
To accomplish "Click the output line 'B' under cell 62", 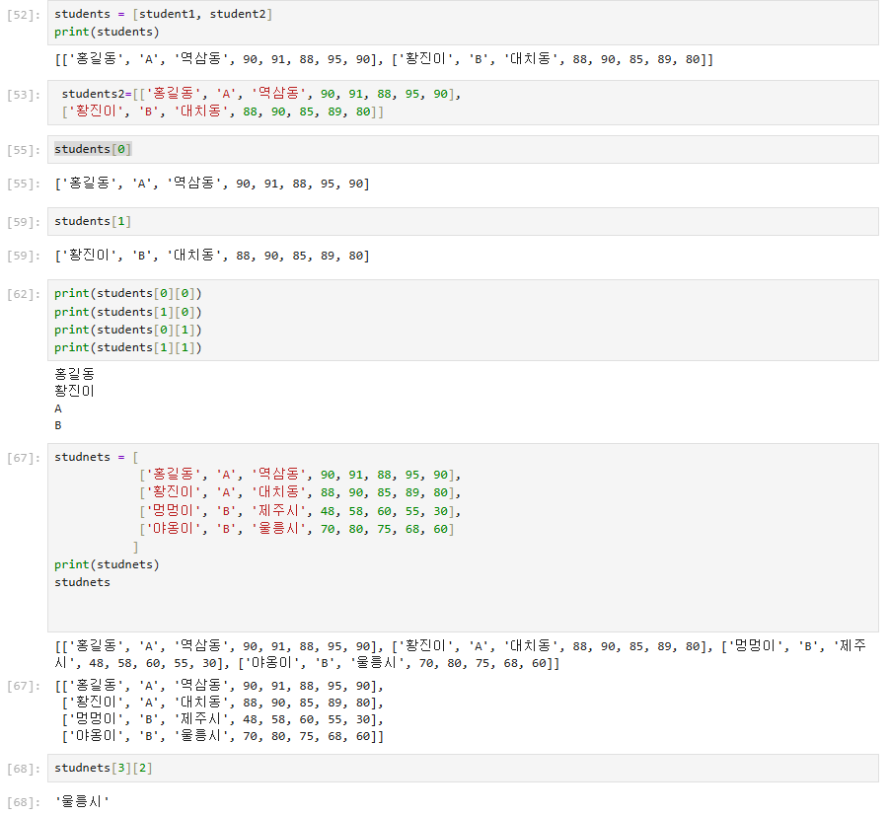I will click(x=58, y=425).
